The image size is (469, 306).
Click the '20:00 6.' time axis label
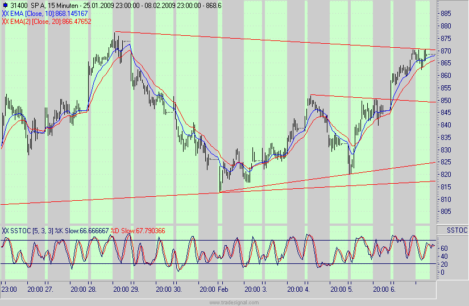[384, 290]
